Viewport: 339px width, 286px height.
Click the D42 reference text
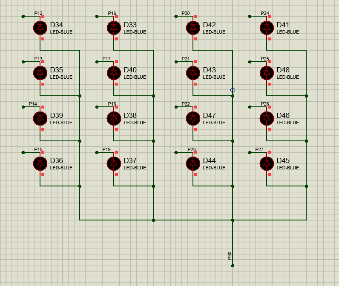pos(209,25)
